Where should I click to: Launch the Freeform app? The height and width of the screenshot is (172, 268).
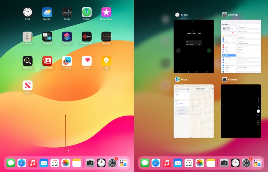[x=67, y=61]
